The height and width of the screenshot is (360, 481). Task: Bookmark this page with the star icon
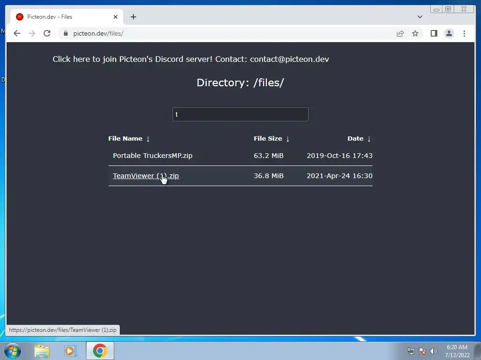pyautogui.click(x=415, y=33)
